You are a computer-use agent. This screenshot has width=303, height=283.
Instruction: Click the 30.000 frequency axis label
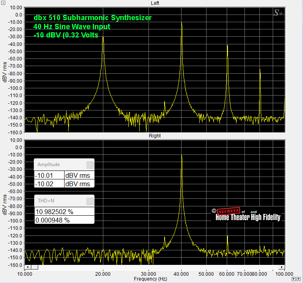point(148,274)
